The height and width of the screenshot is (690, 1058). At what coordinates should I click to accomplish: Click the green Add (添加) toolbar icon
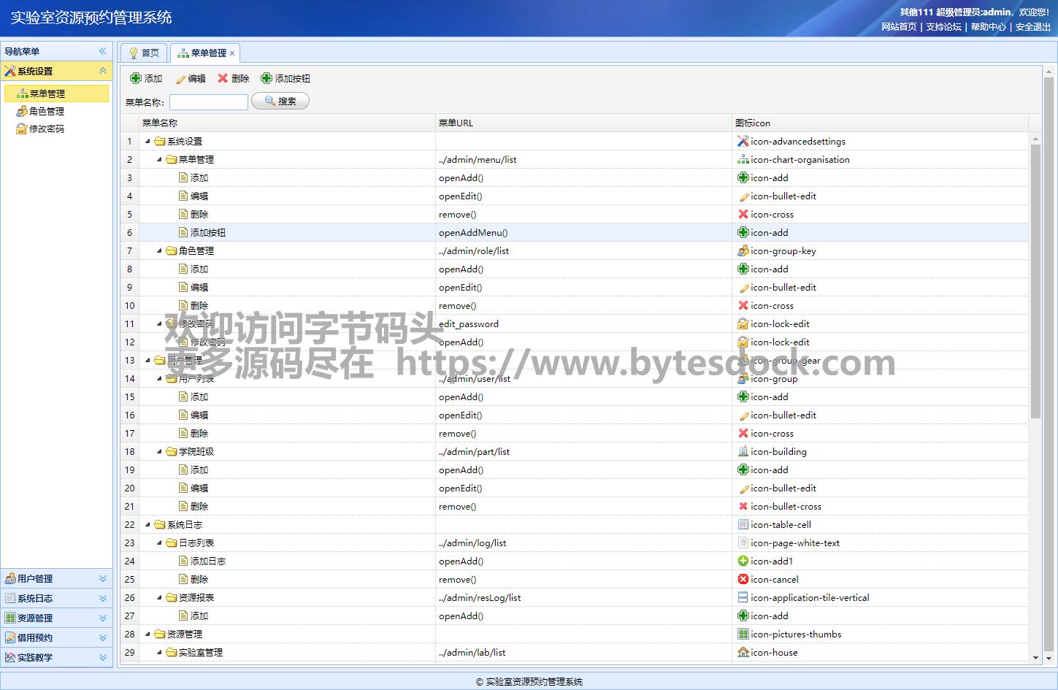136,78
